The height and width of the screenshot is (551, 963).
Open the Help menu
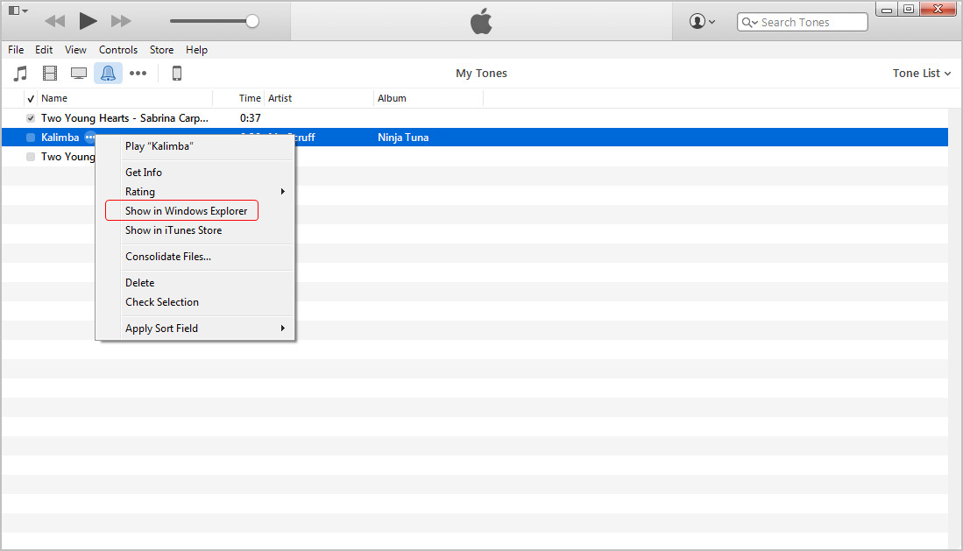(196, 50)
